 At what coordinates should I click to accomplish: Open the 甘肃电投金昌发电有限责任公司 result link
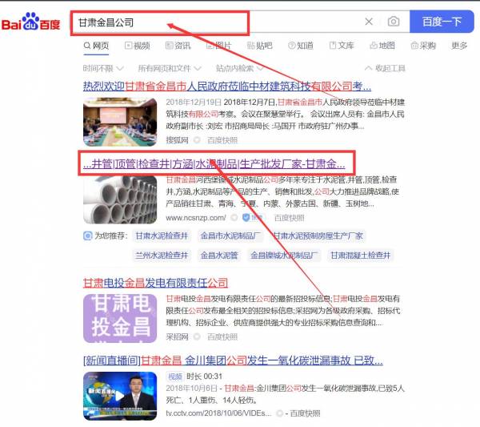pyautogui.click(x=155, y=283)
